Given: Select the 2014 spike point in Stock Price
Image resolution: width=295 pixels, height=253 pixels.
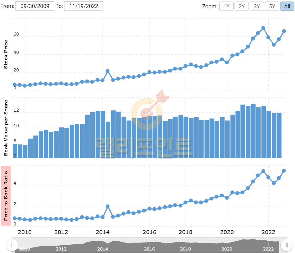Looking at the screenshot, I should [108, 71].
